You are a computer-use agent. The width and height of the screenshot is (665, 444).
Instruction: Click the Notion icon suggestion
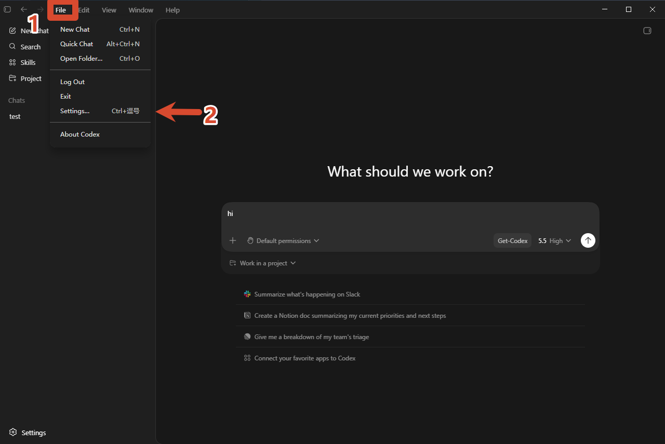tap(247, 315)
